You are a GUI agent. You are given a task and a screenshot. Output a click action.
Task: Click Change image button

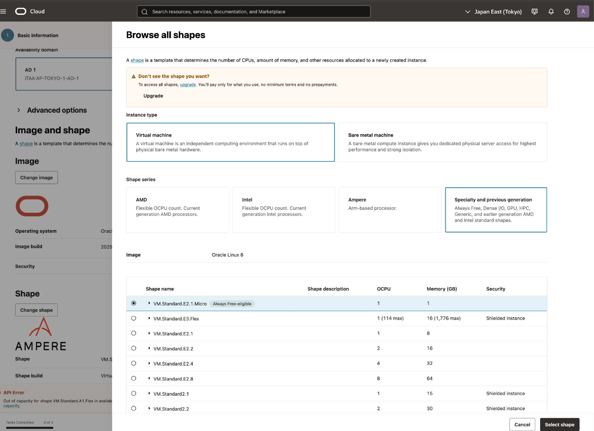pyautogui.click(x=36, y=177)
